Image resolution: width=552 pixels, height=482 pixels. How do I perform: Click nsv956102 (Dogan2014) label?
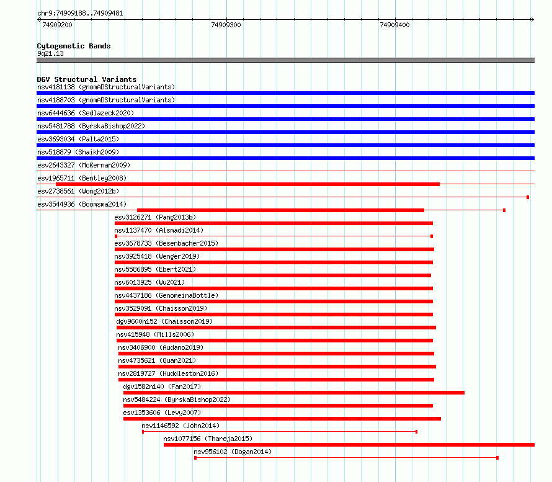tap(233, 452)
